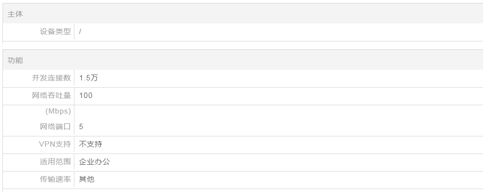Select the 传输速率 label
Screen dimensions: 487x192
tap(55, 179)
